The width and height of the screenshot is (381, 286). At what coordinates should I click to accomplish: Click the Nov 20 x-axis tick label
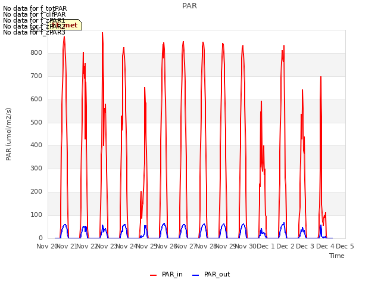[47, 246]
